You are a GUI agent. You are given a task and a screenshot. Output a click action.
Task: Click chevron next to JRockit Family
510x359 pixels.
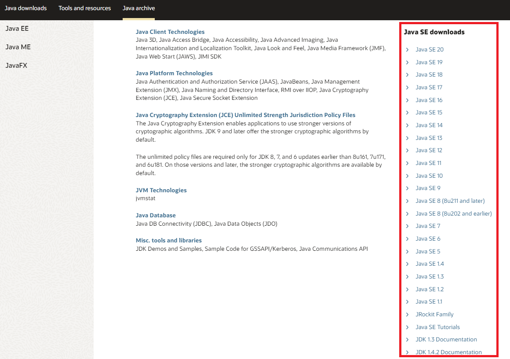407,314
